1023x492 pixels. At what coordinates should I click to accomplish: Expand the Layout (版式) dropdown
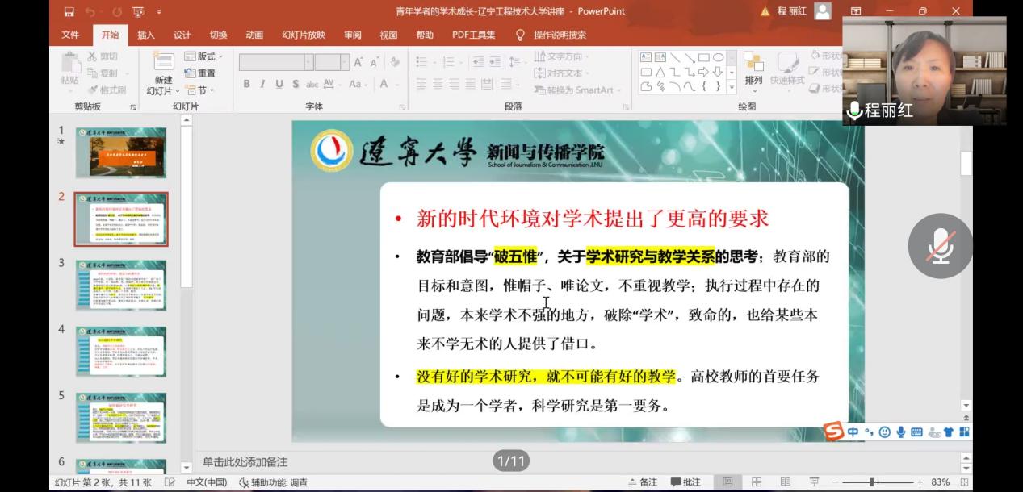click(203, 56)
